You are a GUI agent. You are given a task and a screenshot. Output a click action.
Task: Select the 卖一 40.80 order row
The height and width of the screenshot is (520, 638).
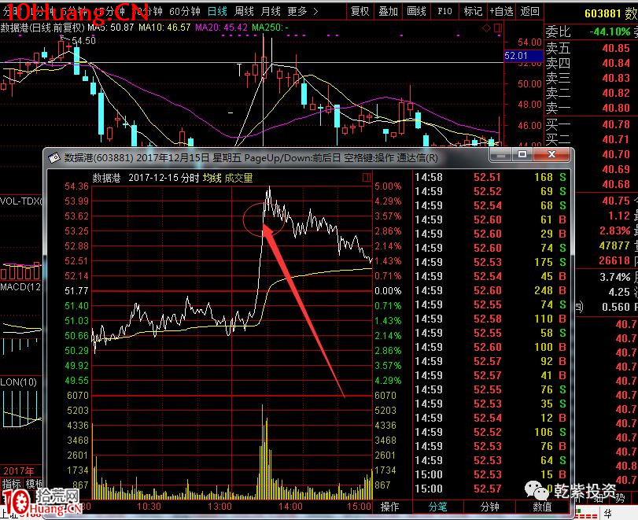(x=592, y=109)
